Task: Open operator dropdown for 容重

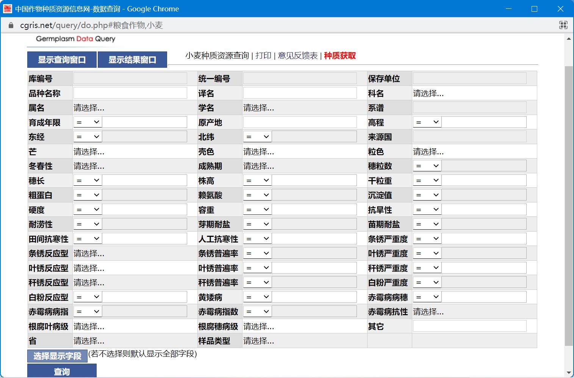Action: click(257, 210)
